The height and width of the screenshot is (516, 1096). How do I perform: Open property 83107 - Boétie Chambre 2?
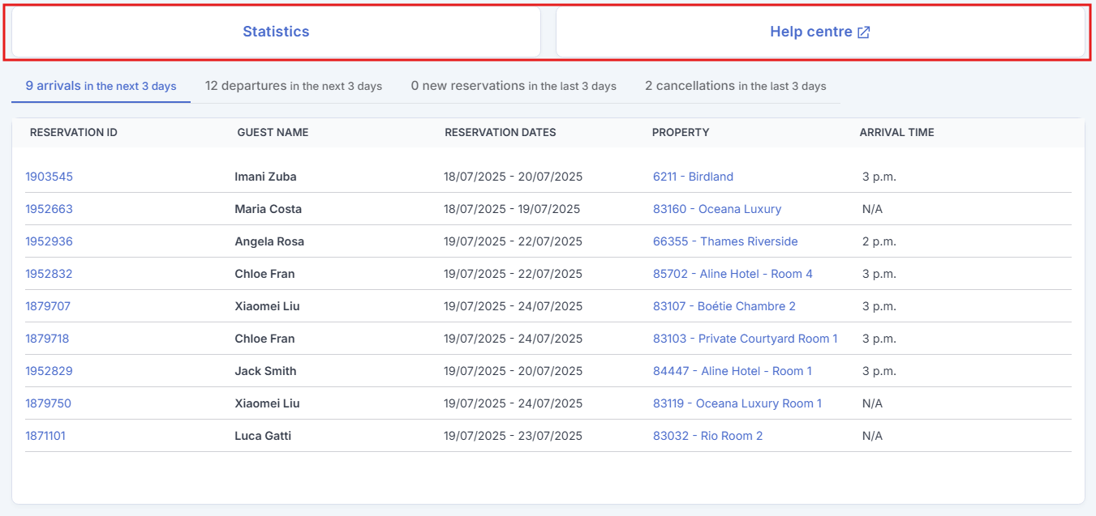[x=724, y=306]
